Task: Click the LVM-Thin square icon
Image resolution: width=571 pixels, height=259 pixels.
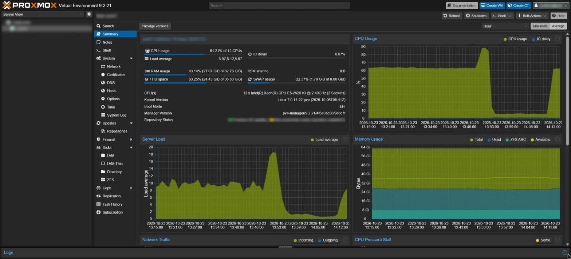Action: (x=103, y=163)
